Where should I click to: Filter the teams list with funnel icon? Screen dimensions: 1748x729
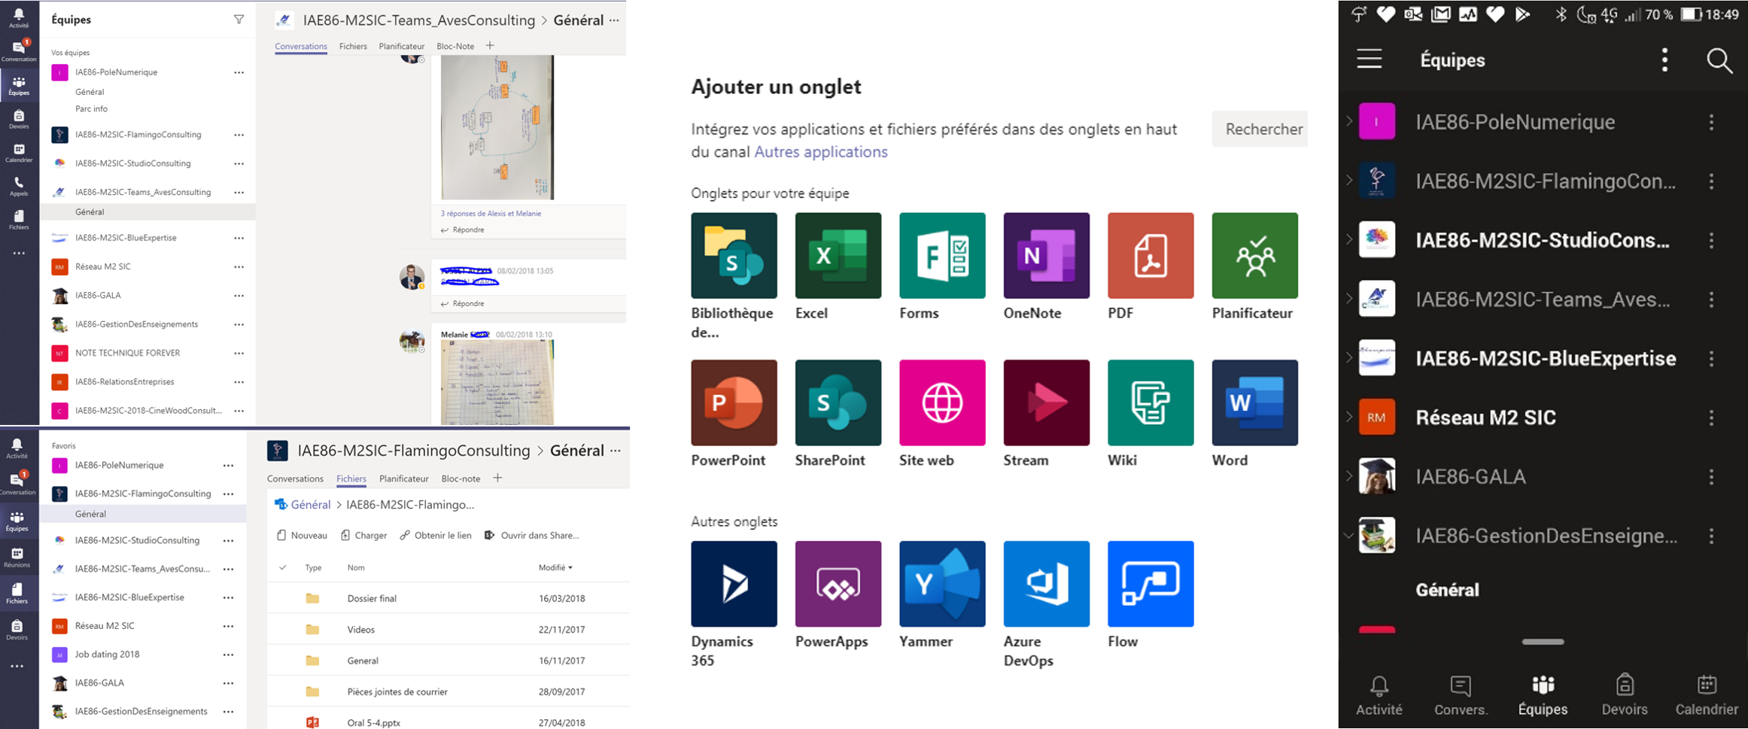[239, 20]
